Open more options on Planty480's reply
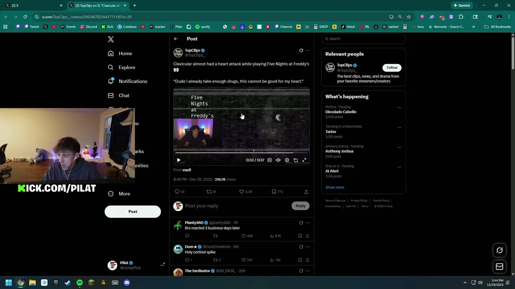This screenshot has width=515, height=289. (x=307, y=223)
